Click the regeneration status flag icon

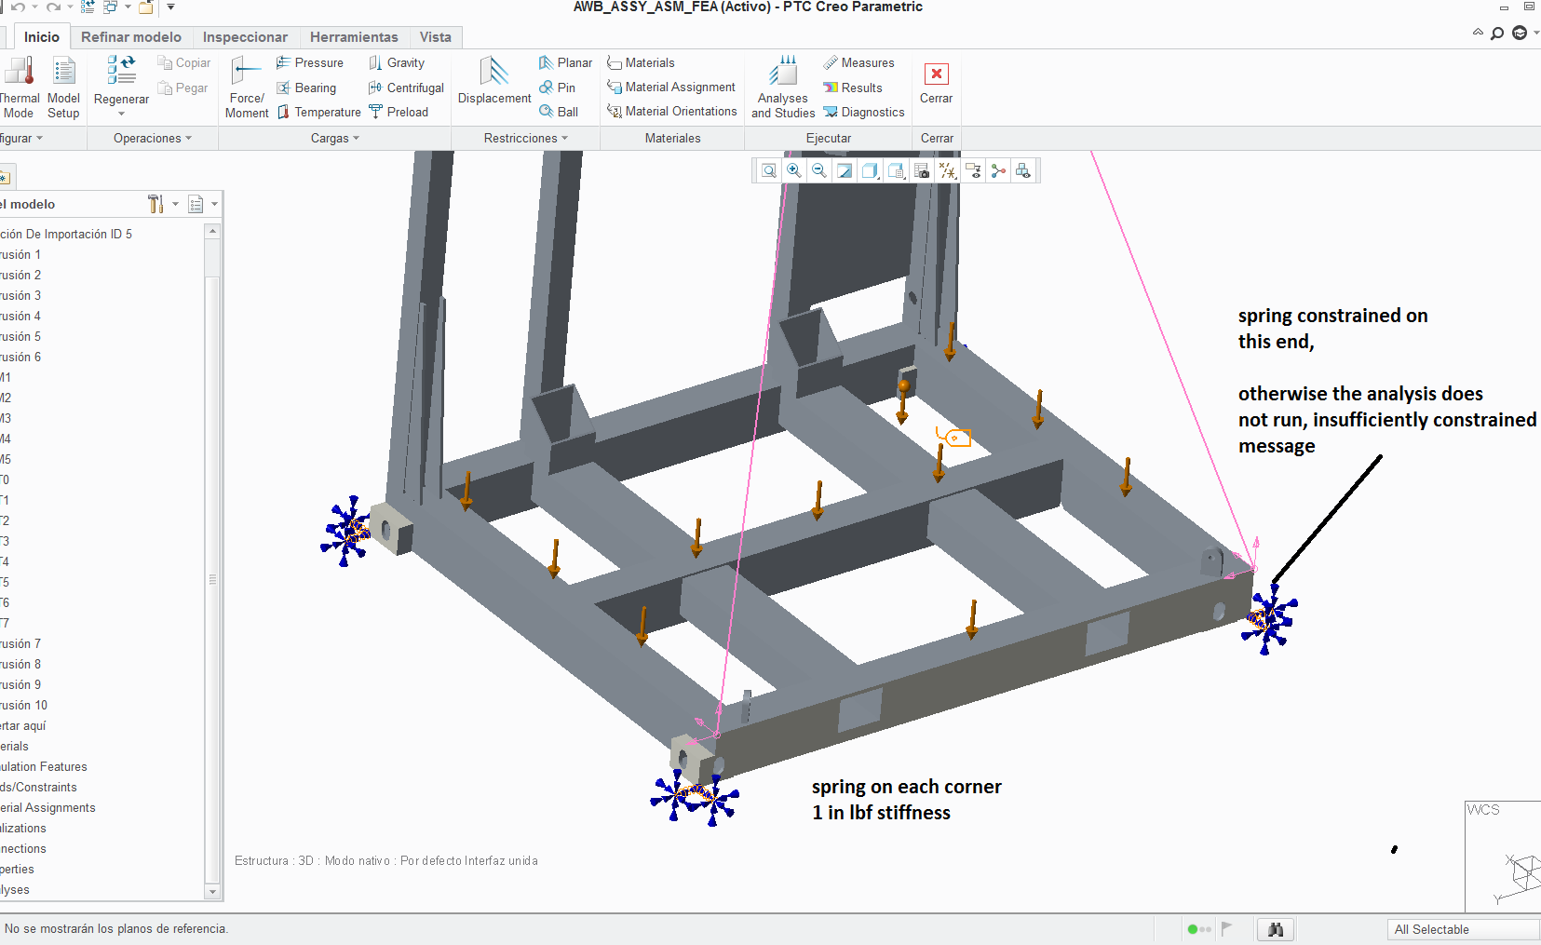tap(1227, 928)
